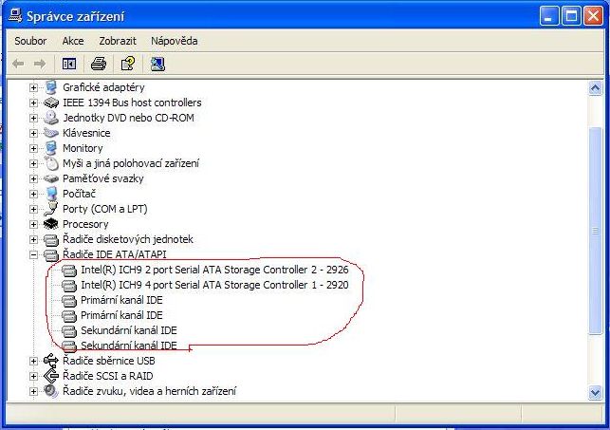
Task: Expand the Řadiče sběrnice USB node
Action: pos(33,361)
